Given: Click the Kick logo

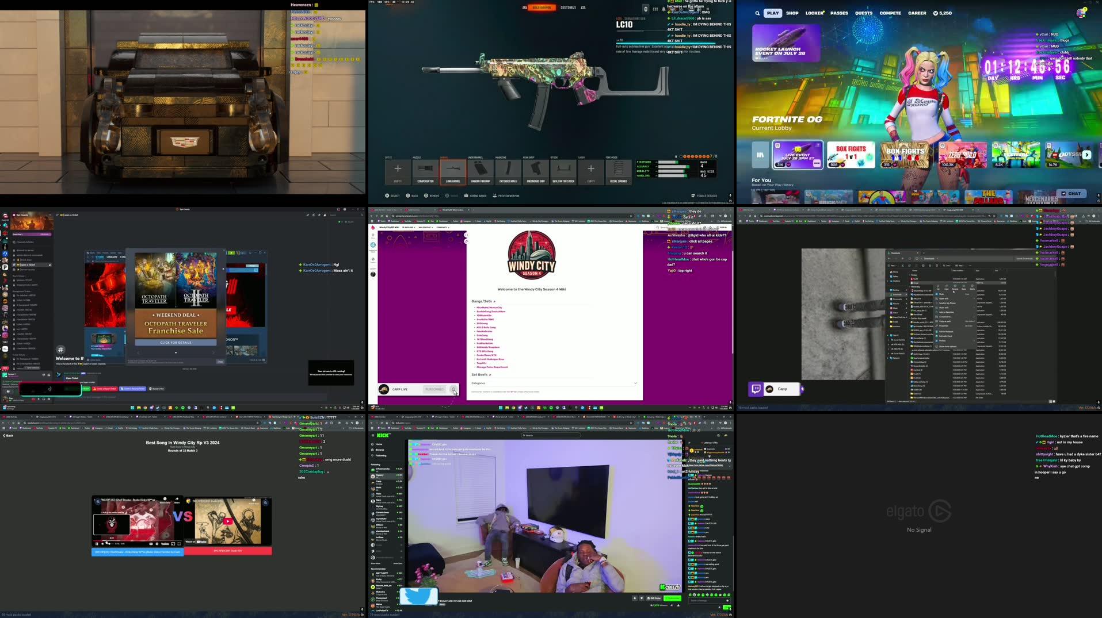Looking at the screenshot, I should [384, 435].
